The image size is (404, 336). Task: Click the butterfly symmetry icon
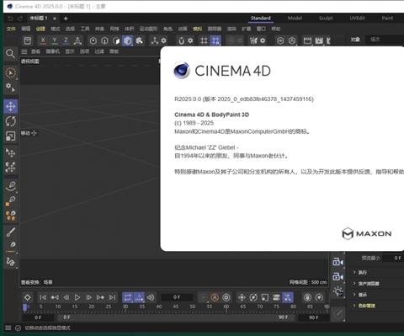click(x=253, y=40)
